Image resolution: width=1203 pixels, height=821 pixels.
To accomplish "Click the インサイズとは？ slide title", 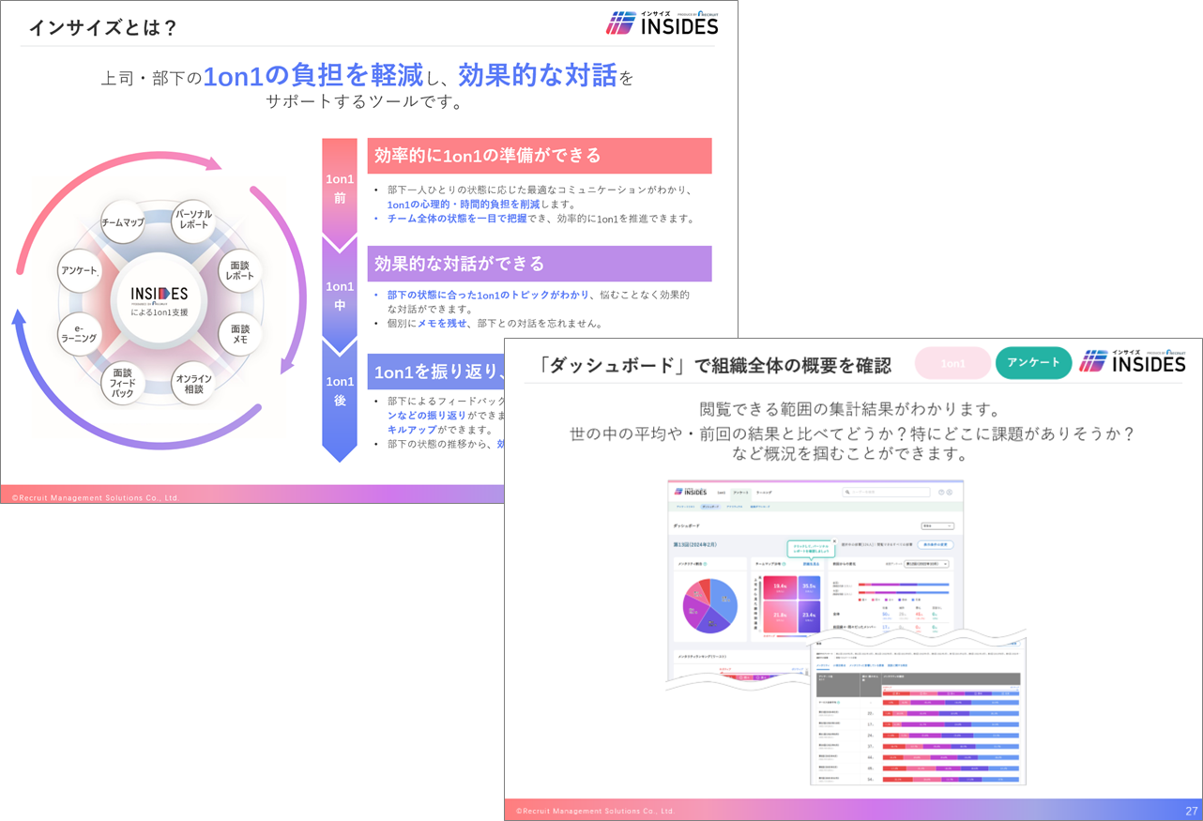I will tap(103, 27).
